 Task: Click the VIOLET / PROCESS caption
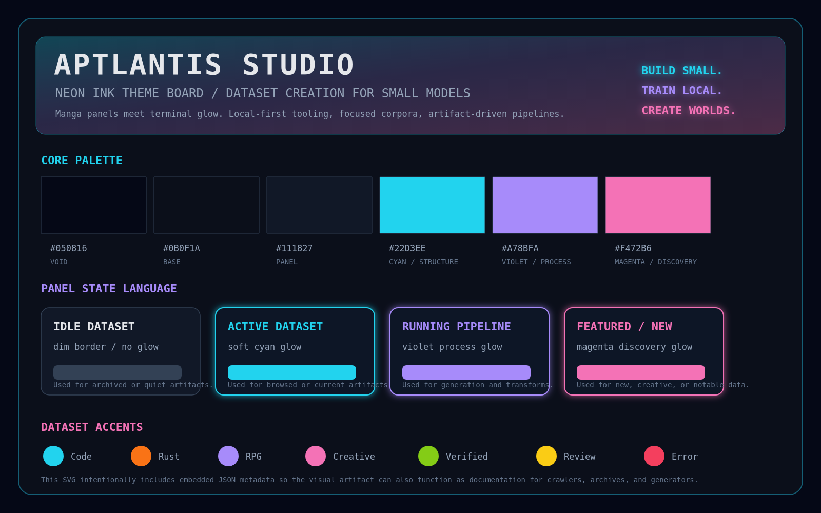pos(536,262)
